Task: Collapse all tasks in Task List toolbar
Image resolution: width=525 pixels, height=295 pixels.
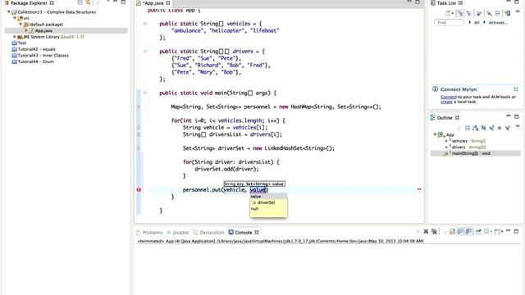Action: click(x=498, y=13)
